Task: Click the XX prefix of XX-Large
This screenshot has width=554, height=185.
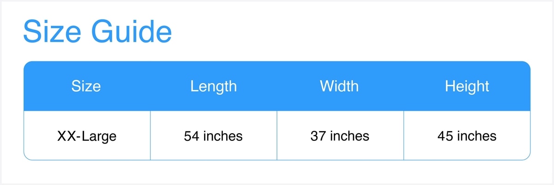Action: click(x=66, y=136)
